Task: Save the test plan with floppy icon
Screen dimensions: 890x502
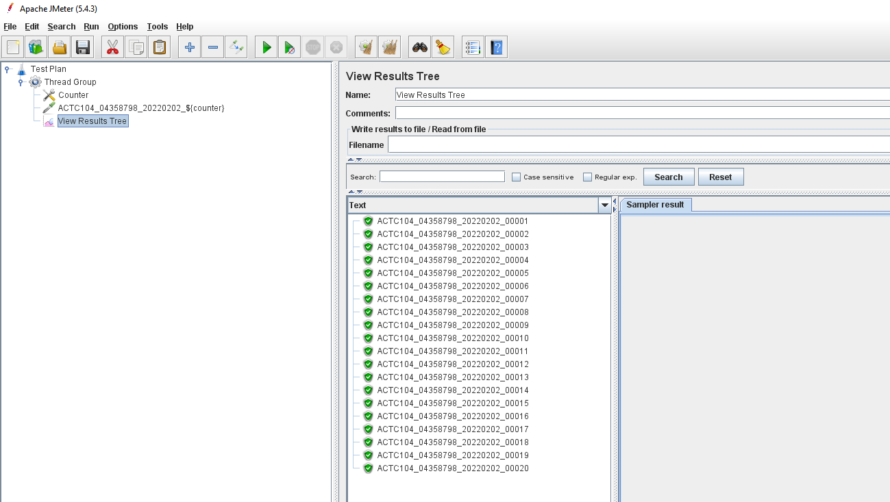Action: (83, 47)
